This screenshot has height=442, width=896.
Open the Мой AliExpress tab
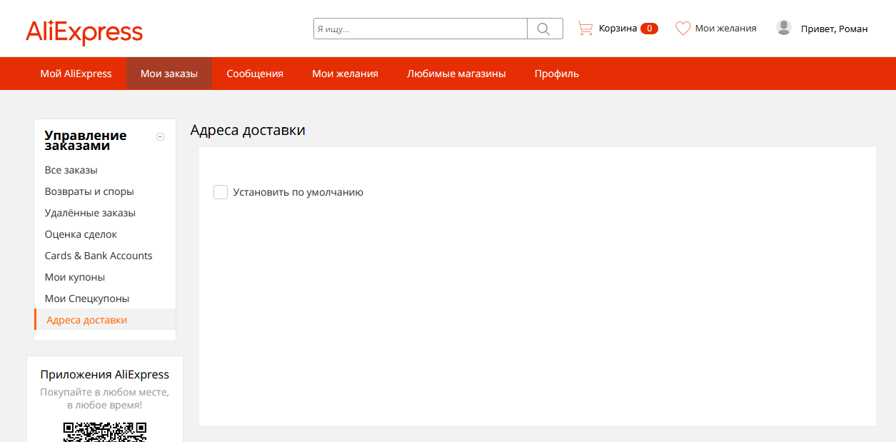tap(76, 74)
